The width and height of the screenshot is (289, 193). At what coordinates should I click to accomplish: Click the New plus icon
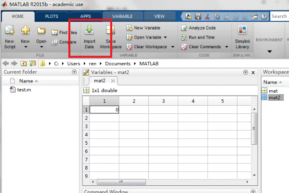tap(25, 30)
